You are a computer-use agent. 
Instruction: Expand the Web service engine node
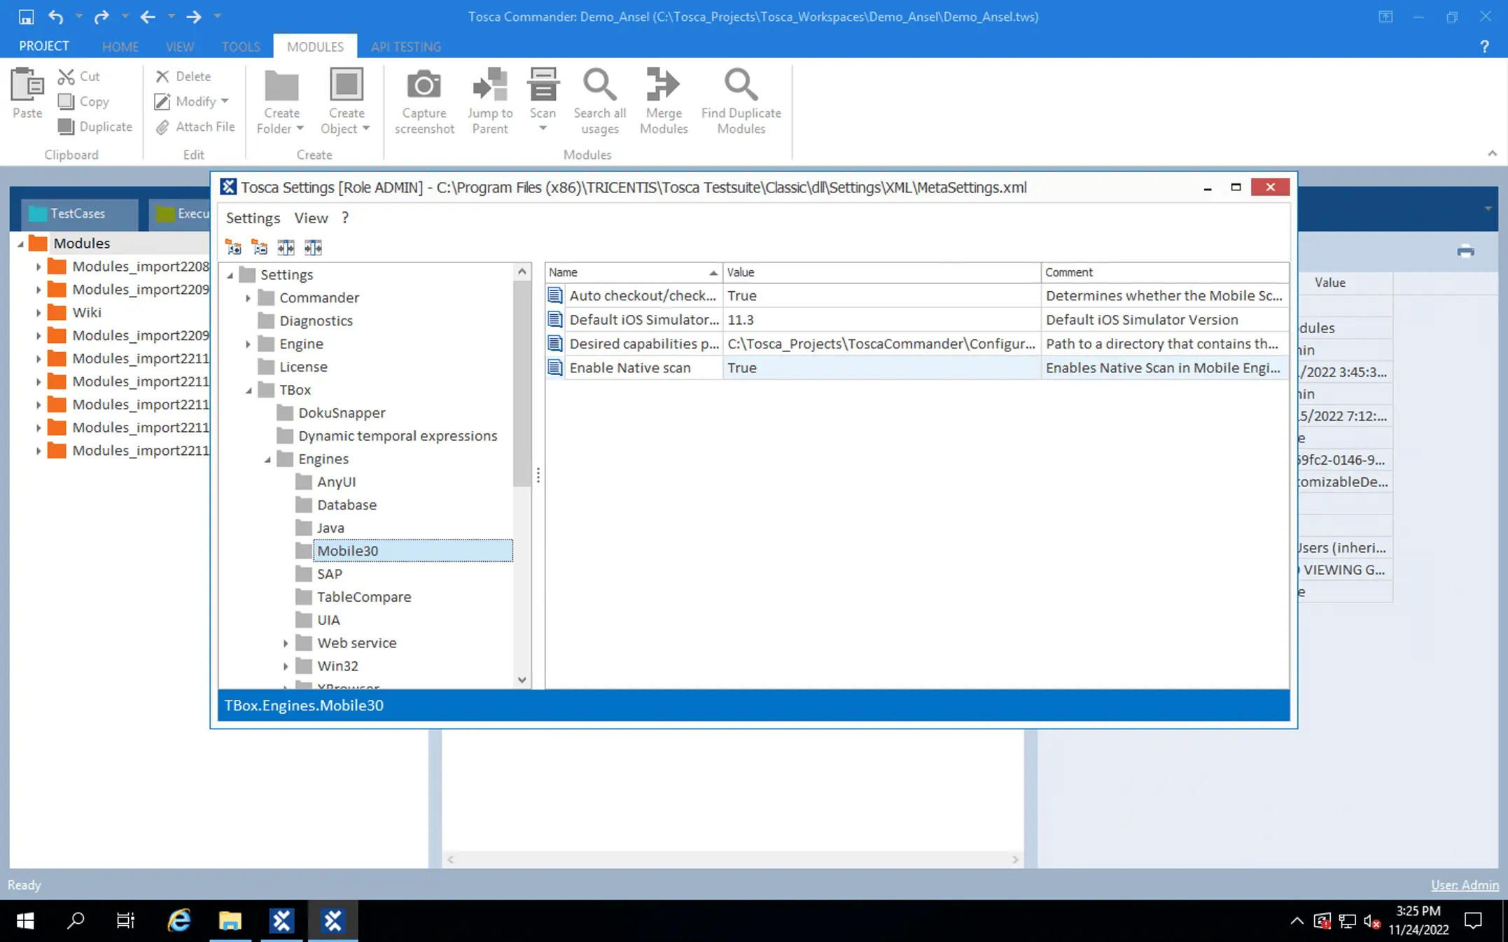286,643
